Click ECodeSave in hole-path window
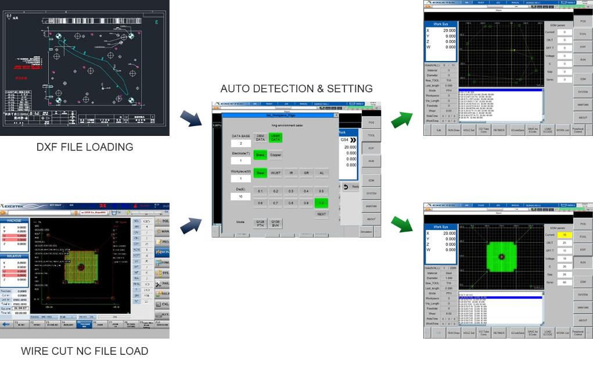 tap(517, 130)
